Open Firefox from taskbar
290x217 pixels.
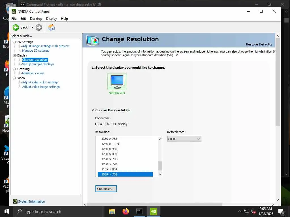tap(126, 211)
